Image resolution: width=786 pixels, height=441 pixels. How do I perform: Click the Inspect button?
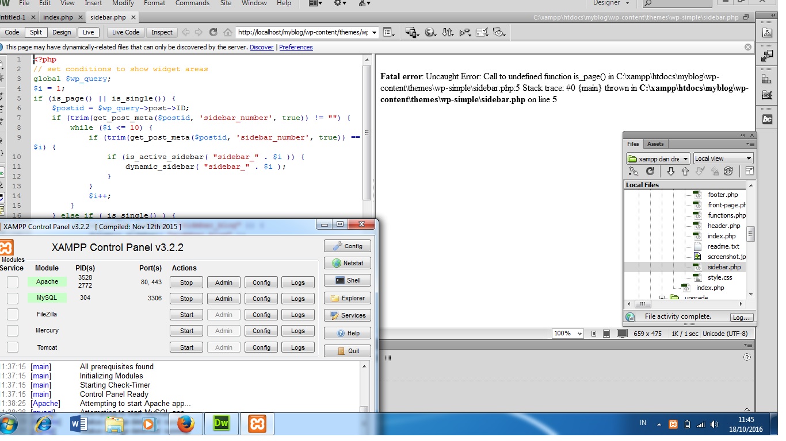click(x=162, y=32)
